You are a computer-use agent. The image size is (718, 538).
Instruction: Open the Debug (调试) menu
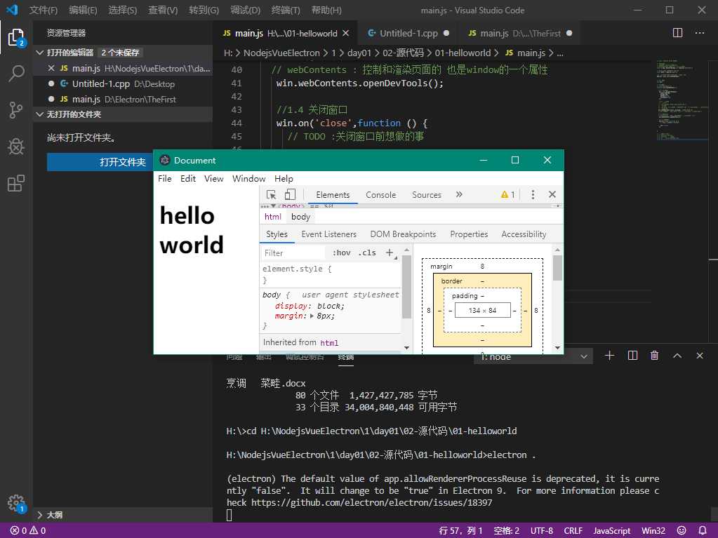click(245, 10)
